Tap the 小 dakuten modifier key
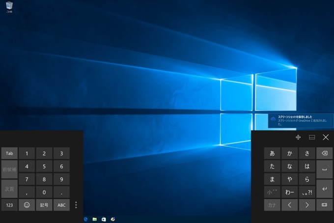 click(x=272, y=193)
